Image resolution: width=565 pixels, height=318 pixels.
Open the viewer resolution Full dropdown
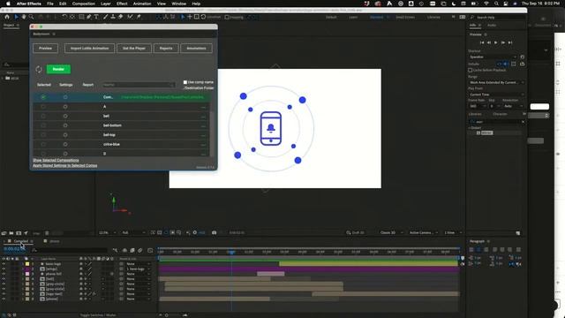tap(133, 233)
